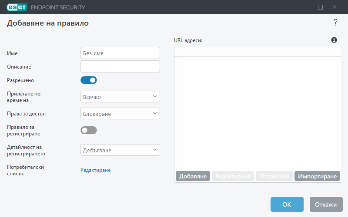Toggle the Разрешено switch off
The image size is (348, 217).
89,80
